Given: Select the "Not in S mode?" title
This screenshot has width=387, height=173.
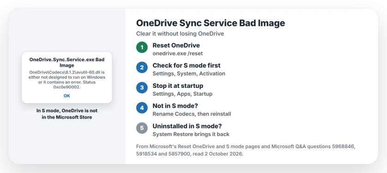Looking at the screenshot, I should 175,106.
